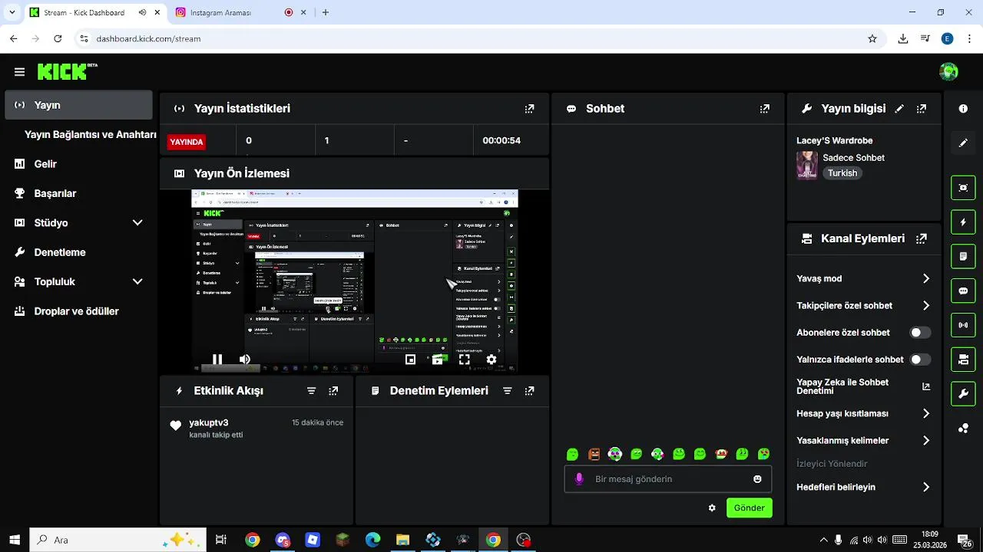Send the message with Gönder button
The width and height of the screenshot is (983, 552).
(750, 508)
